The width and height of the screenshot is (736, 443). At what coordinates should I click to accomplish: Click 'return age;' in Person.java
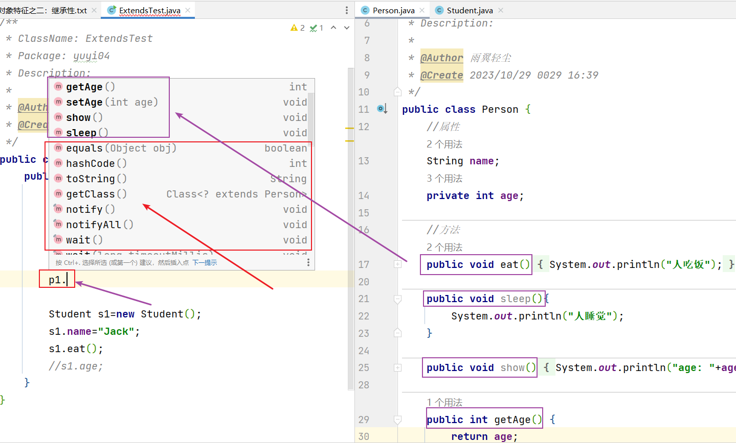pyautogui.click(x=484, y=436)
